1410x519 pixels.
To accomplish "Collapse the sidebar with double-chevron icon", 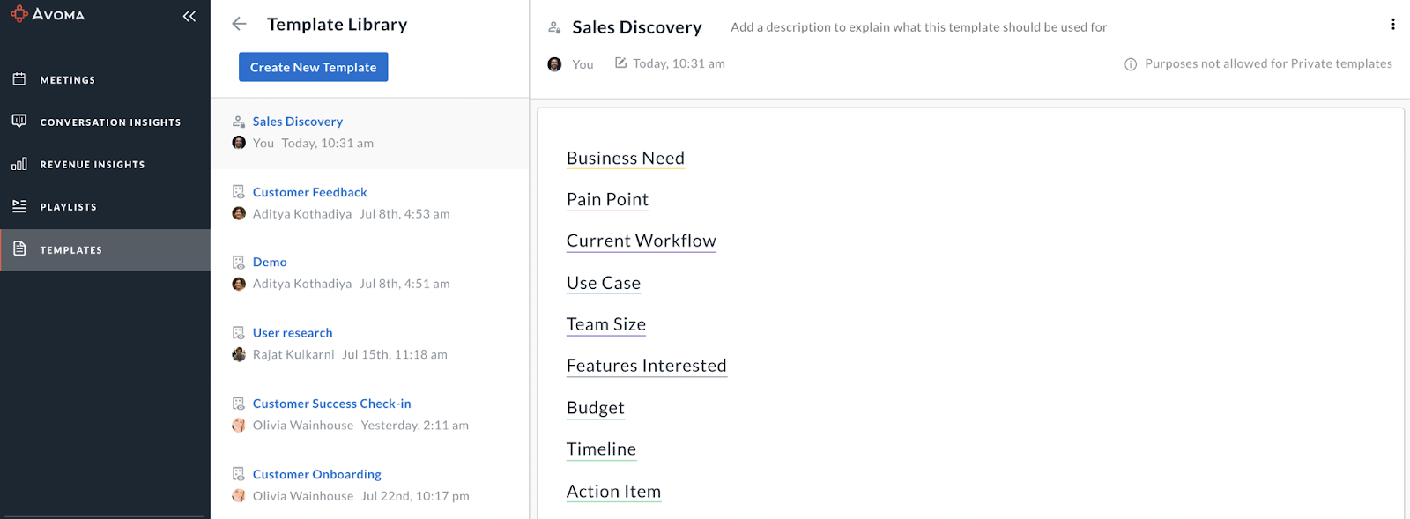I will click(x=189, y=16).
